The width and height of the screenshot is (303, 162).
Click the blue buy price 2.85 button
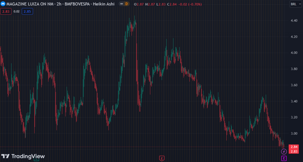click(27, 11)
